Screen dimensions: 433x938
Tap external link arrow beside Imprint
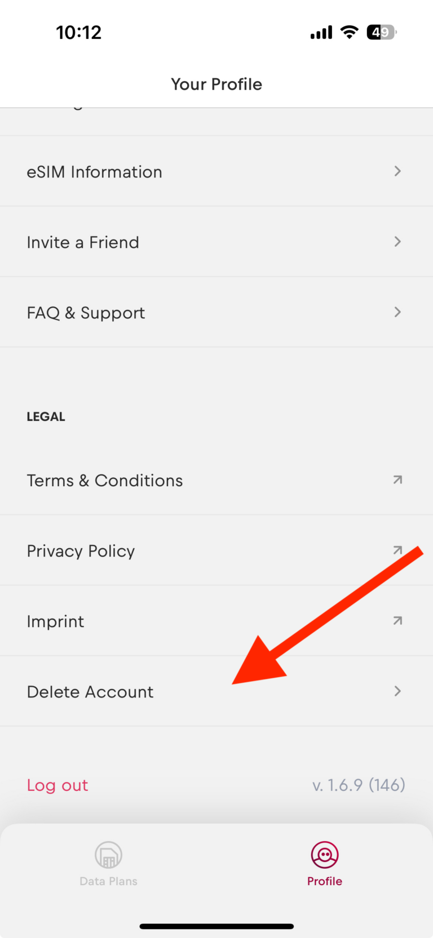[x=397, y=621]
